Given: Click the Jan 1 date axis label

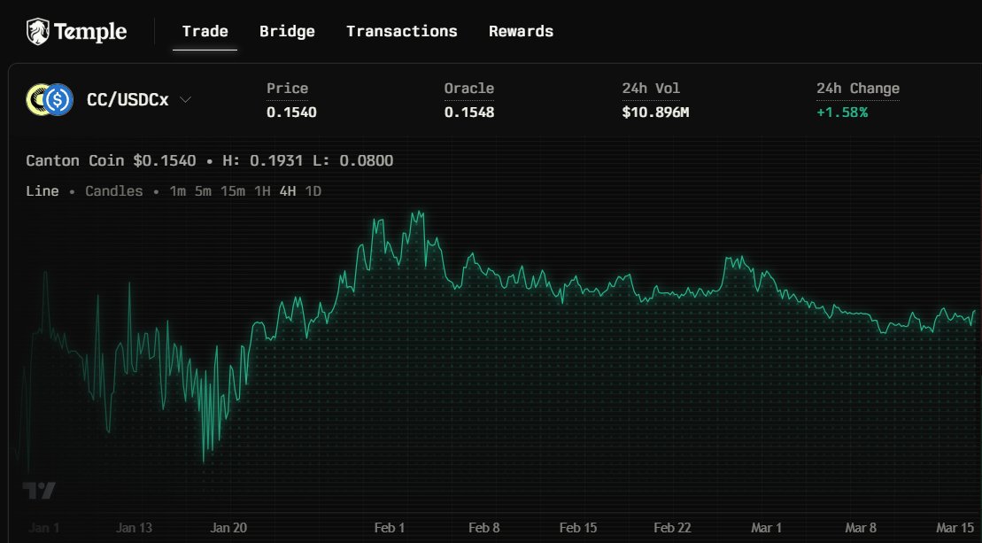Looking at the screenshot, I should click(44, 527).
